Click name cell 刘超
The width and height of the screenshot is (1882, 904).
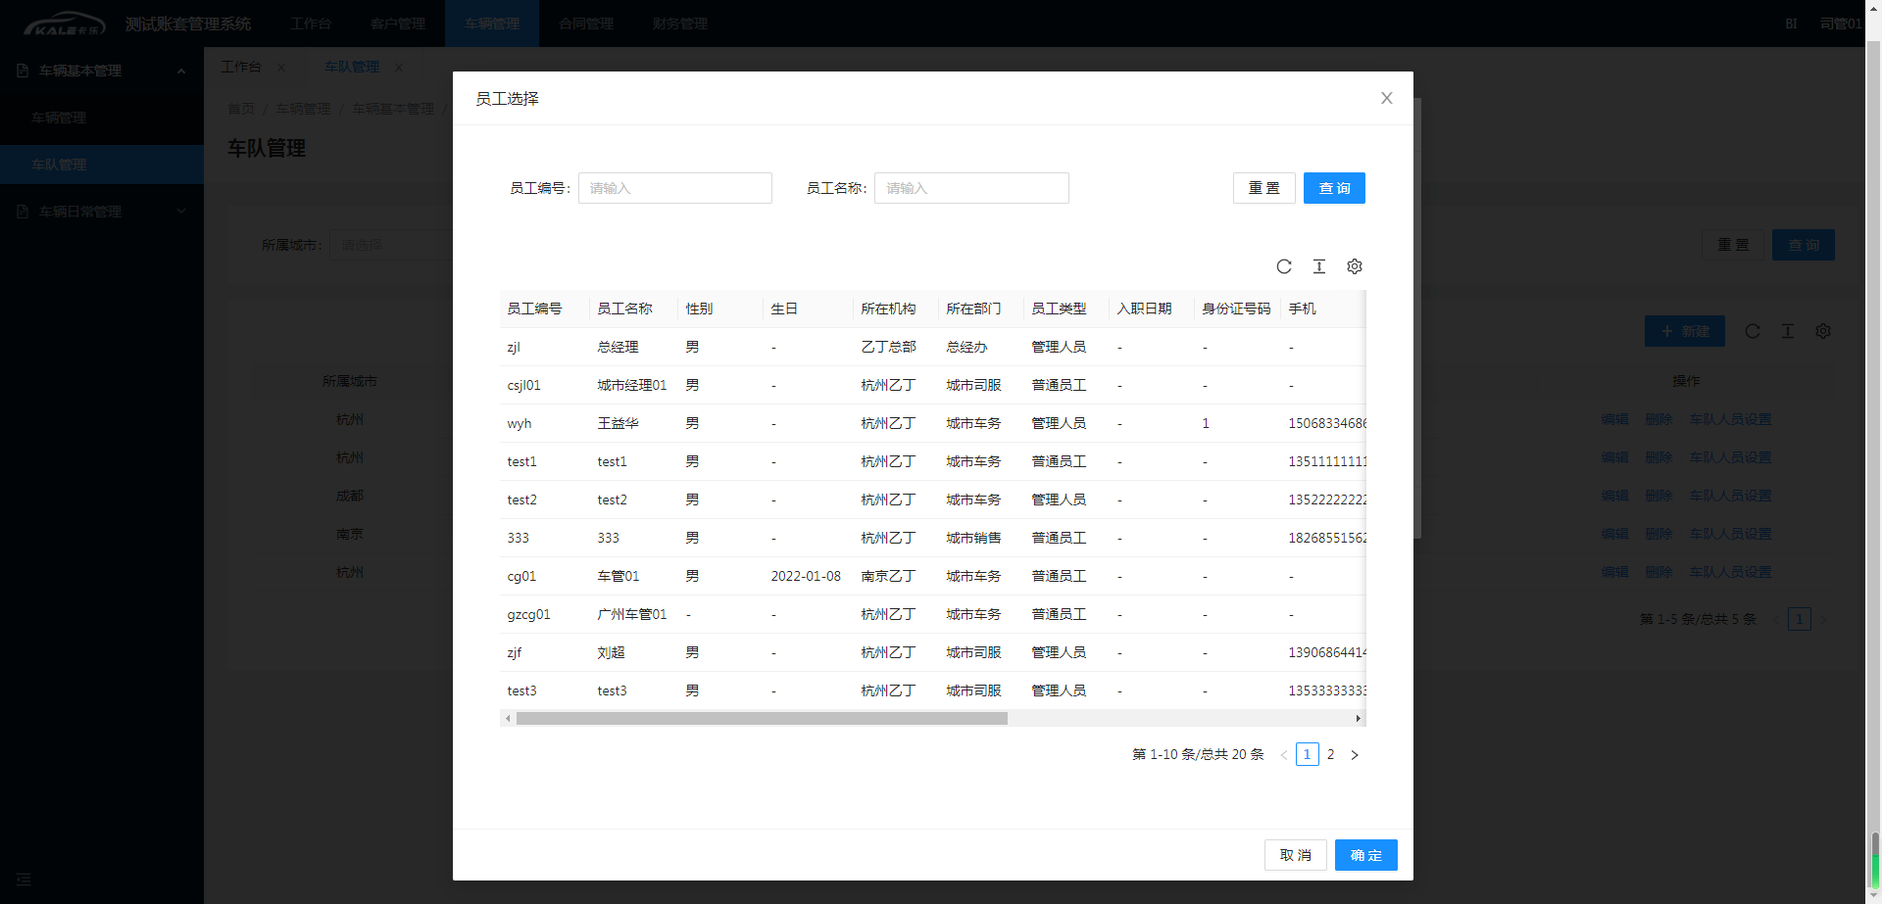[x=611, y=652]
